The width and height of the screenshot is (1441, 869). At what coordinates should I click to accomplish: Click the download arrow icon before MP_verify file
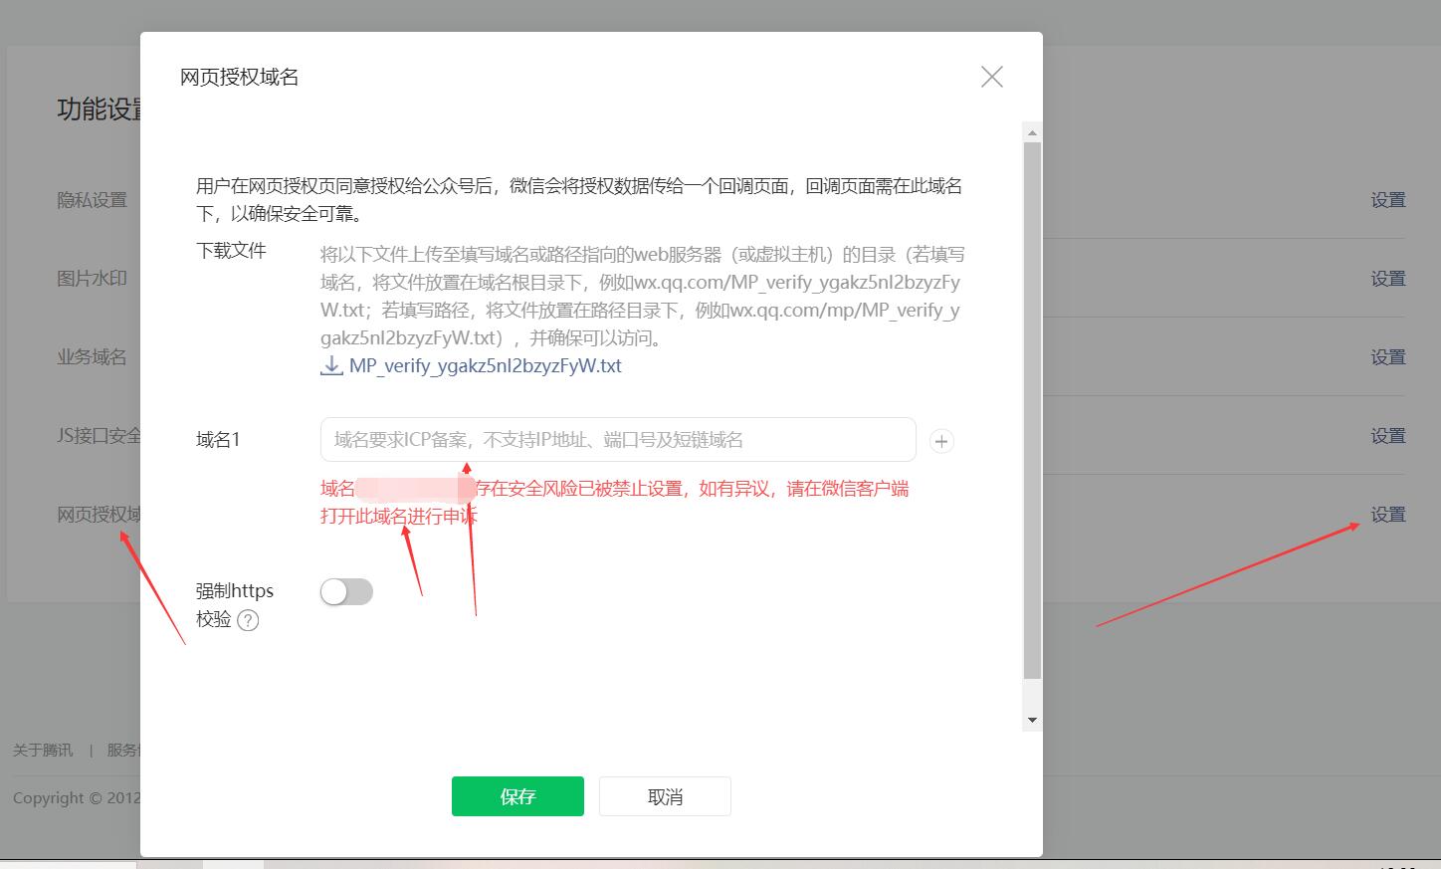pos(331,365)
